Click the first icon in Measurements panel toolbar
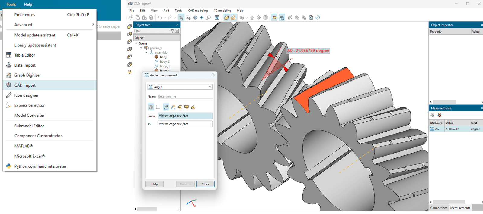The height and width of the screenshot is (214, 483). coord(433,115)
